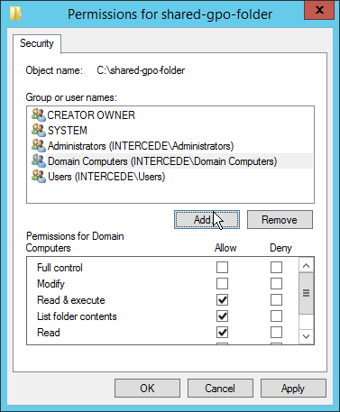Check the Deny box for Read
The height and width of the screenshot is (412, 340).
coord(276,332)
